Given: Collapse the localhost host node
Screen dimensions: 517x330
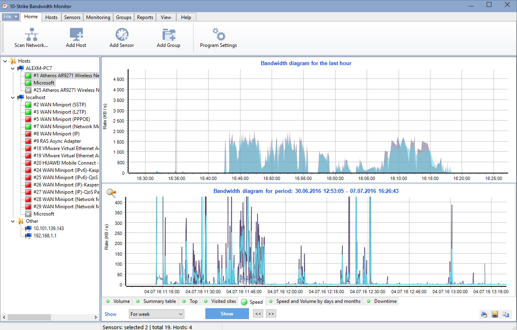Looking at the screenshot, I should click(x=13, y=97).
